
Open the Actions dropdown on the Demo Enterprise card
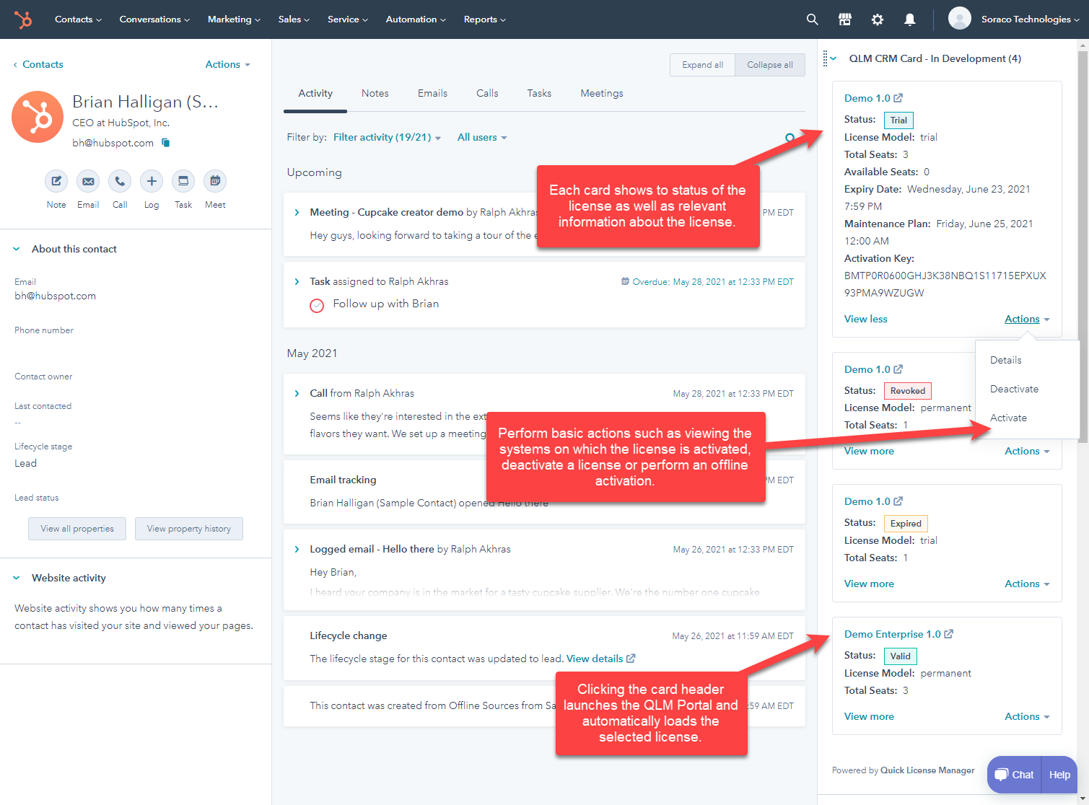1027,716
